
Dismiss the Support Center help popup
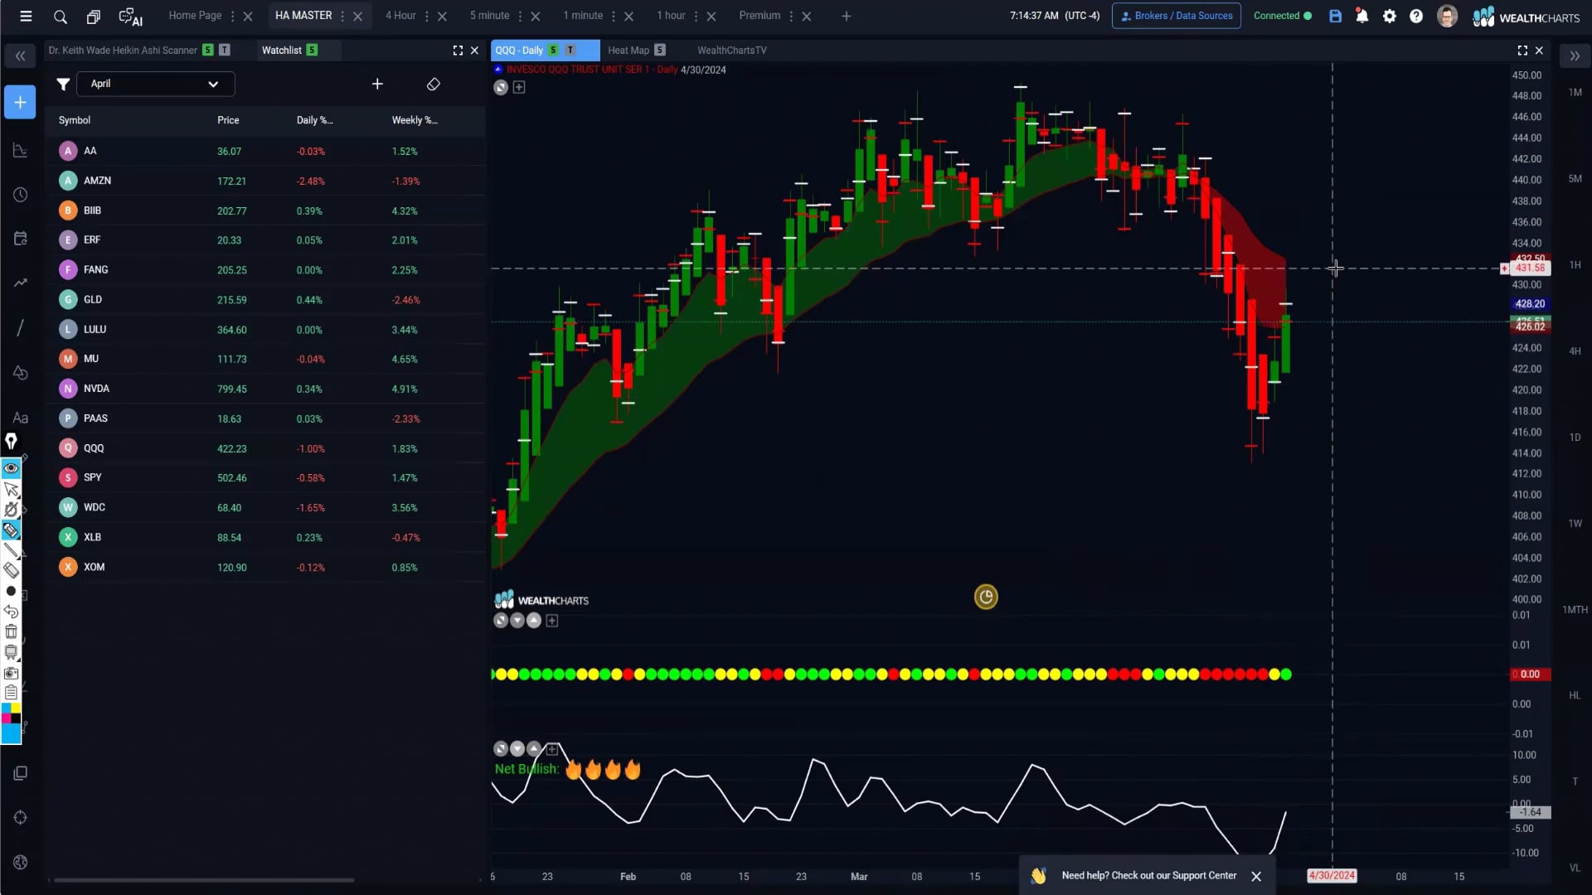point(1256,876)
